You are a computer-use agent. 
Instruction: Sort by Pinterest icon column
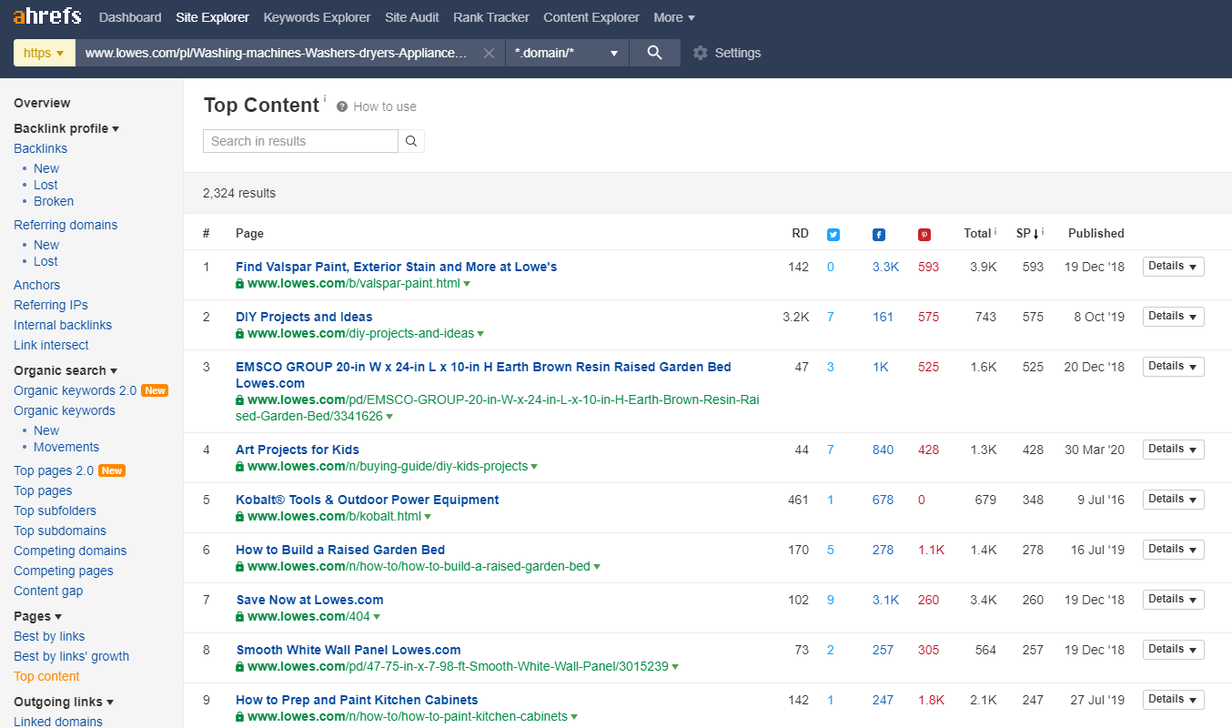coord(924,234)
